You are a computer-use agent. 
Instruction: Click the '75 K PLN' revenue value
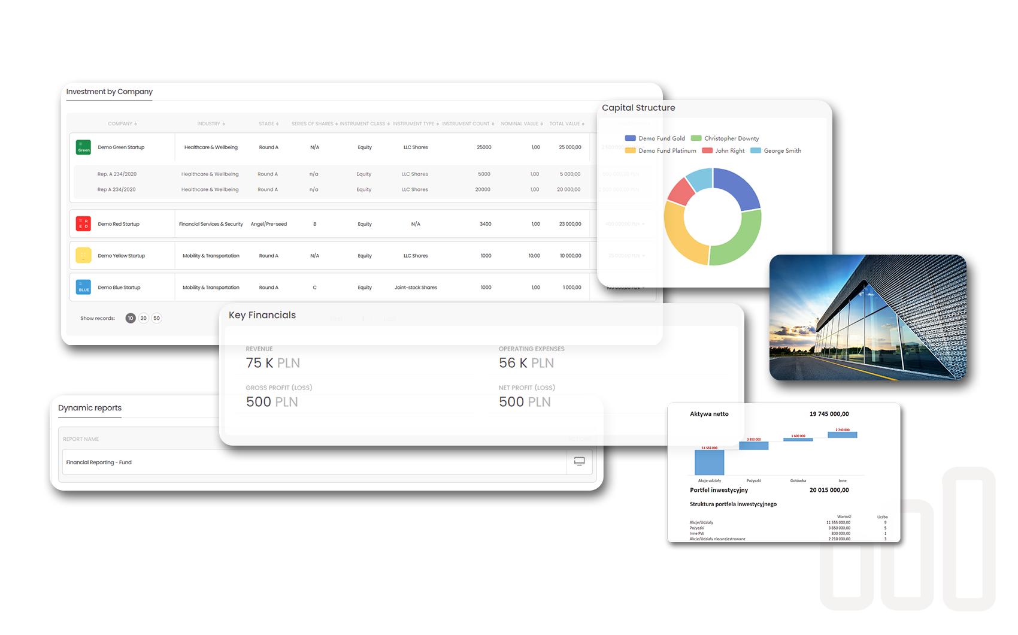(273, 363)
